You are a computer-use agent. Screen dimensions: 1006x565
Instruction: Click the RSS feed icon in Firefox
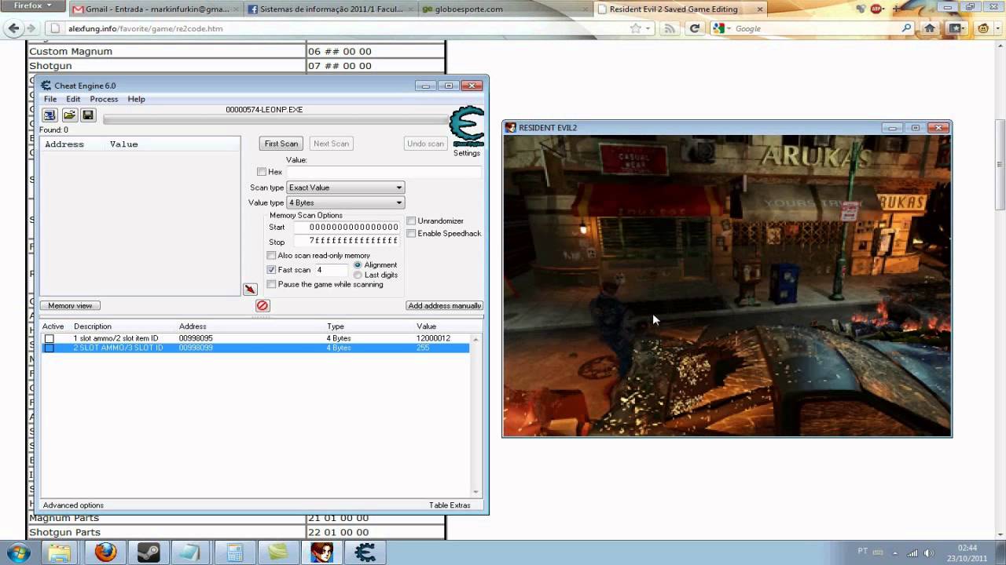tap(670, 28)
